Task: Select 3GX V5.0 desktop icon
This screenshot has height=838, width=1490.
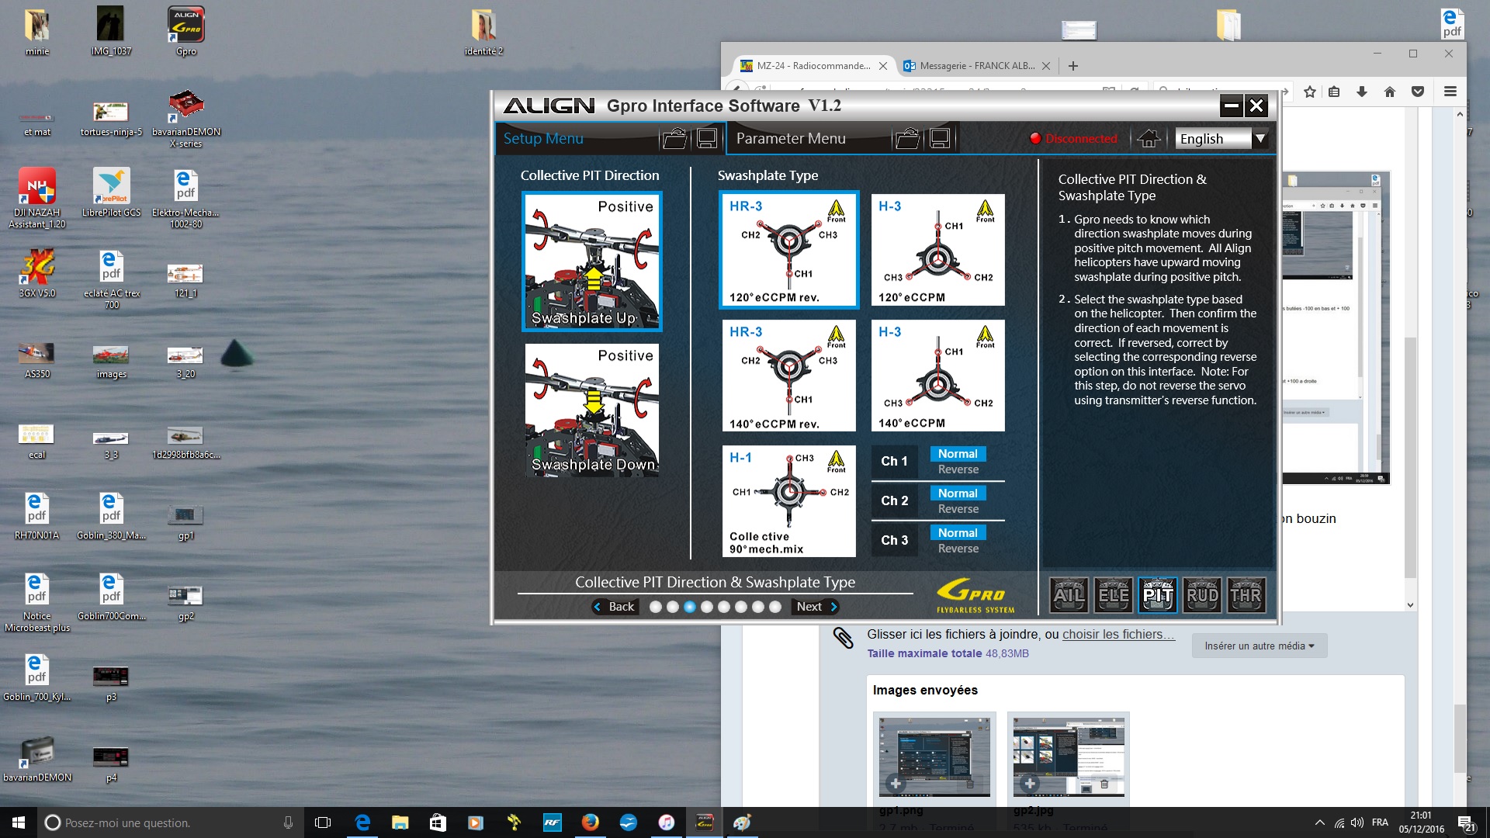Action: tap(37, 273)
